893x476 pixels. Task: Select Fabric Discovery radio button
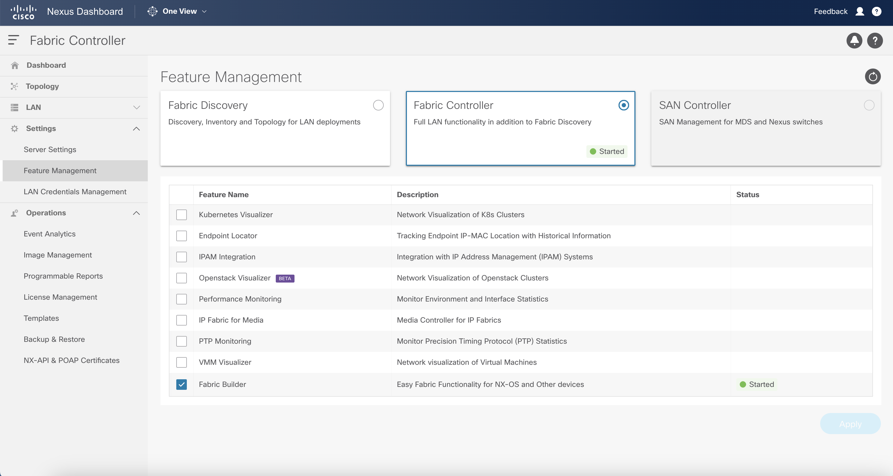378,105
